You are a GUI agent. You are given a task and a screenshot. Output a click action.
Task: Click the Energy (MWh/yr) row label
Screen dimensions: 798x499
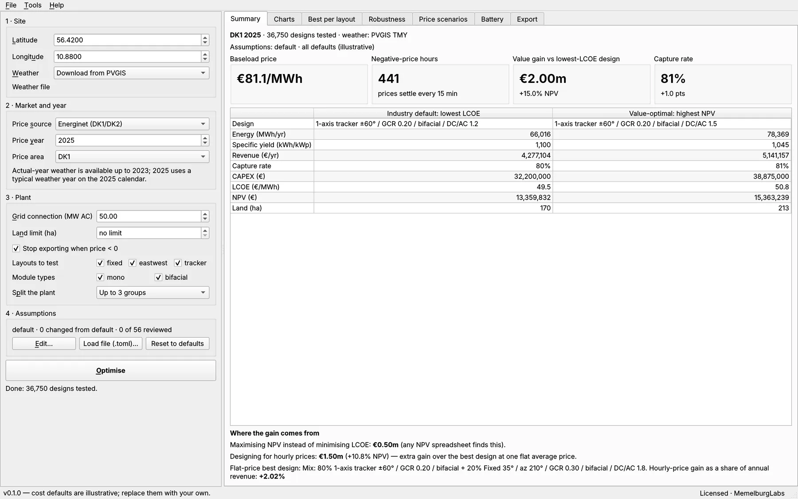[272, 134]
